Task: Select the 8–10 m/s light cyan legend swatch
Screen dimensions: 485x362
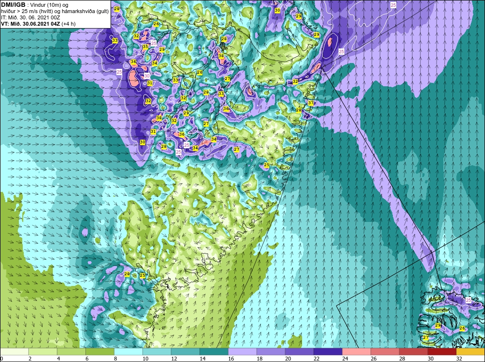Action: pyautogui.click(x=129, y=351)
